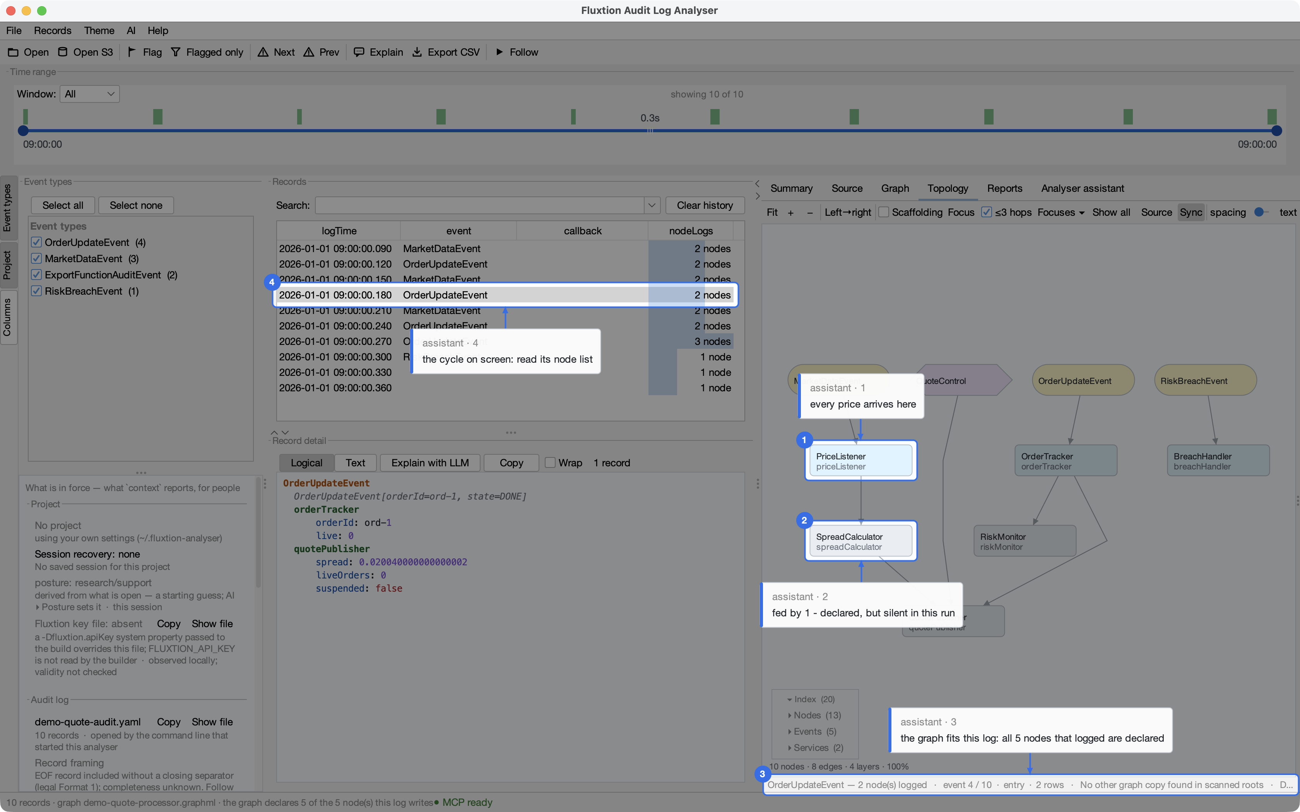Click the Copy button in Record detail
Image resolution: width=1300 pixels, height=812 pixels.
pos(511,462)
